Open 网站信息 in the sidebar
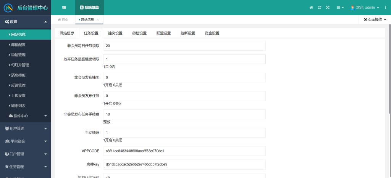Viewport: 391px width, 178px height. point(26,35)
